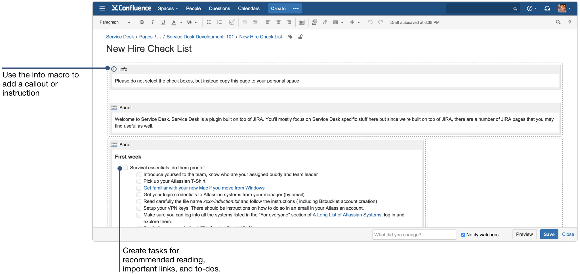
Task: Click the Preview button
Action: point(524,234)
